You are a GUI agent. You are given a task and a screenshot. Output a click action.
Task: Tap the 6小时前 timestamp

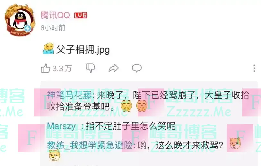(x=53, y=28)
